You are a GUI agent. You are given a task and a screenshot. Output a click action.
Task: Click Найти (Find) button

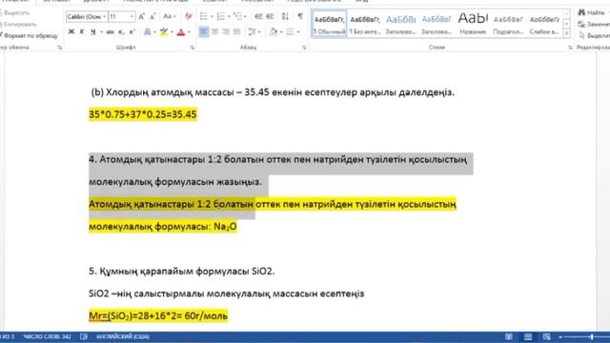(x=591, y=12)
